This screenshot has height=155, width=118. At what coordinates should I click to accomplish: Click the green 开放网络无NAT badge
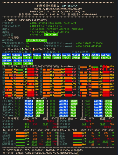(36, 40)
